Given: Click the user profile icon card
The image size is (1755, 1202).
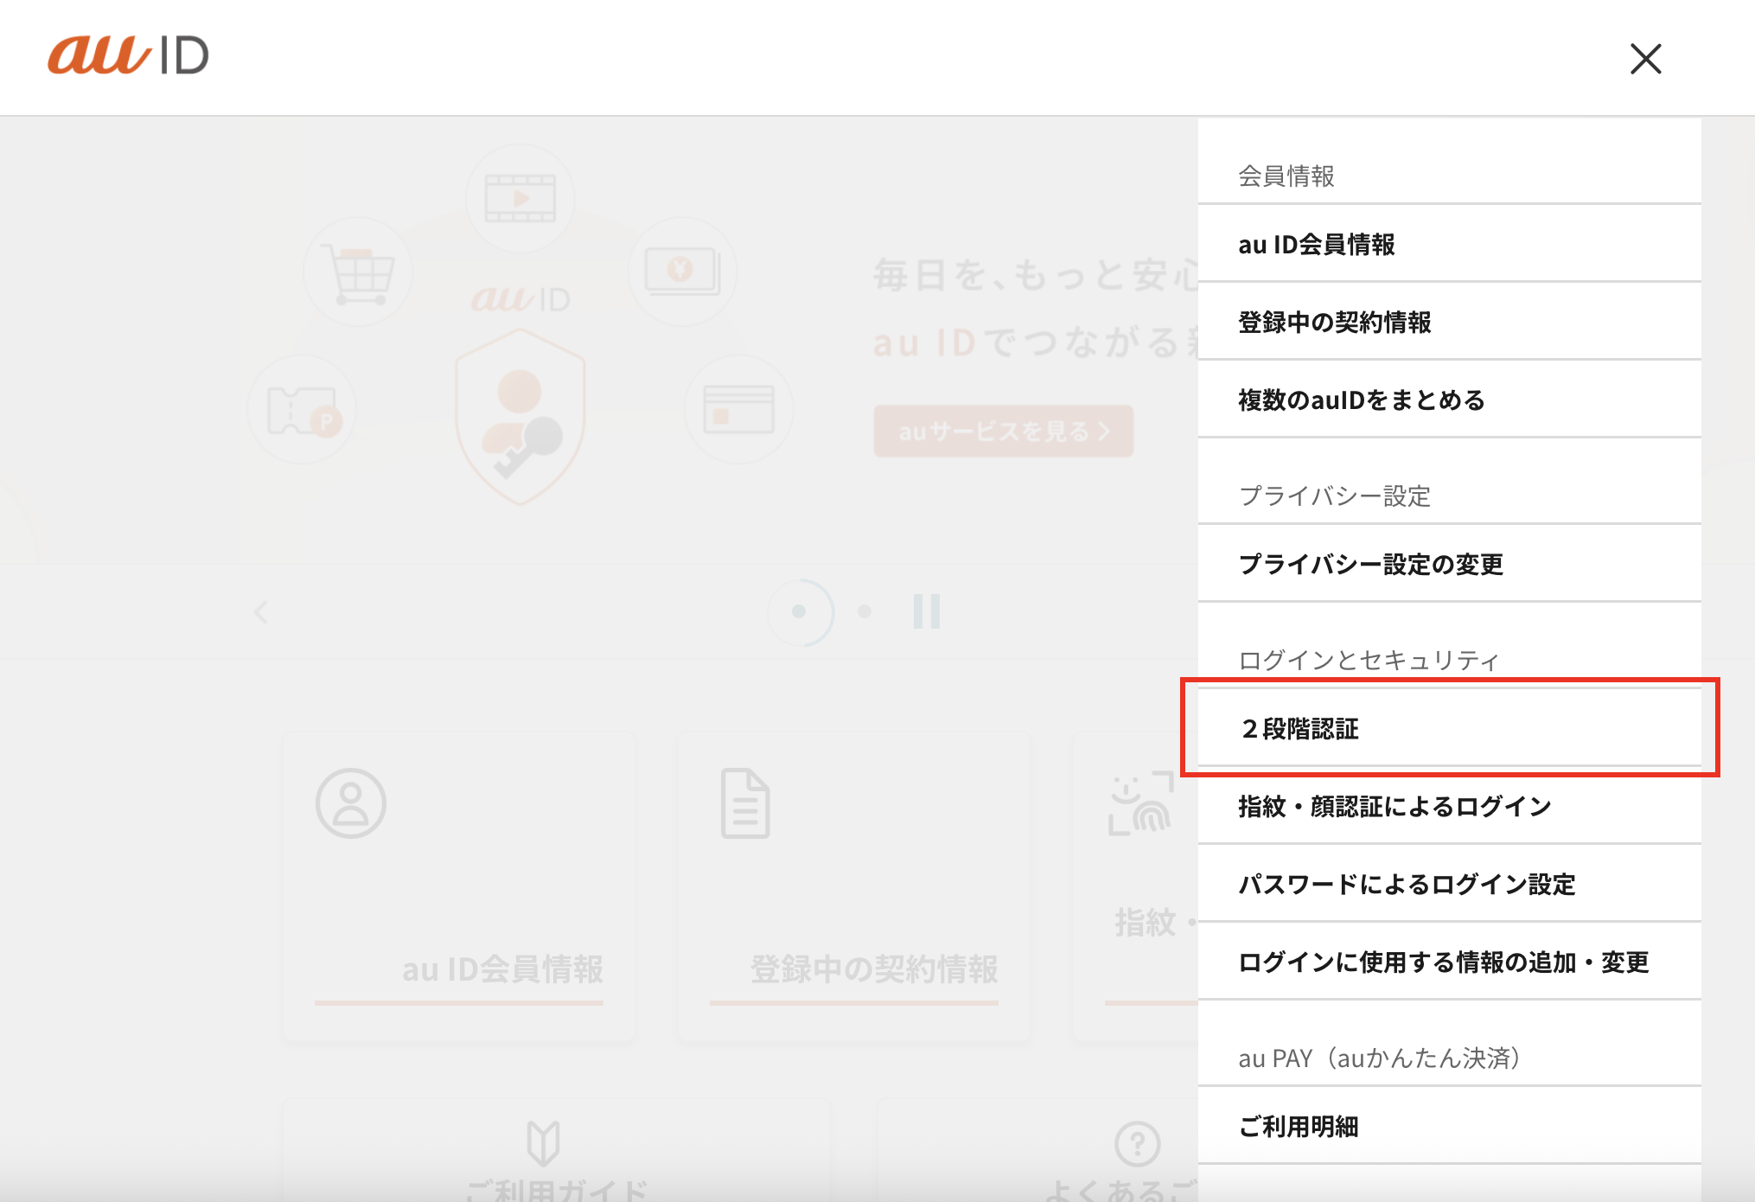Looking at the screenshot, I should tap(350, 803).
